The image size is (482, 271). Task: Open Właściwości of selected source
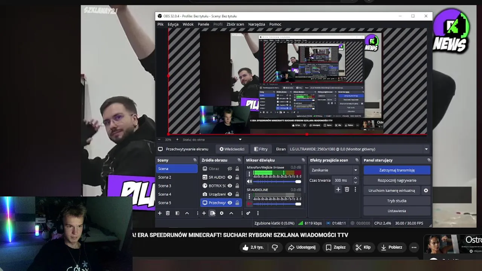click(x=232, y=149)
